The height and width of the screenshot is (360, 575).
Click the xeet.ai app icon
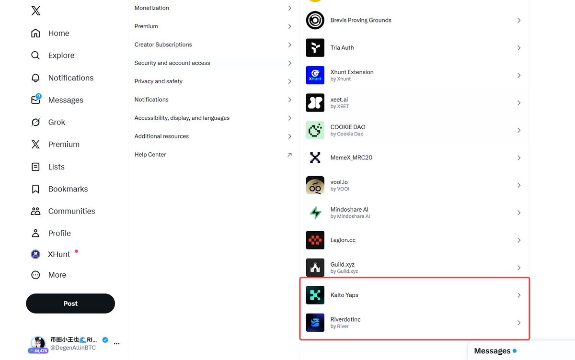(x=315, y=102)
